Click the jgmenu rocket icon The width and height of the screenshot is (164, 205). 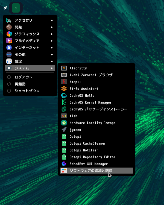click(x=64, y=130)
